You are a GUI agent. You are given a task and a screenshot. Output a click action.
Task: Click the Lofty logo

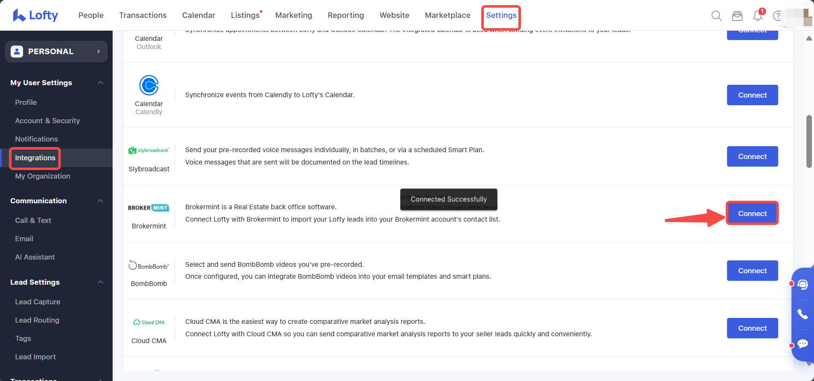tap(35, 15)
